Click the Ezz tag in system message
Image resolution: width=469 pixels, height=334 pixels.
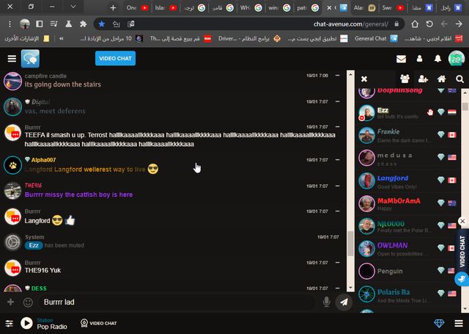[x=34, y=245]
